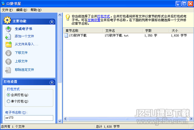Image resolution: width=194 pixels, height=130 pixels.
Task: Click the file list horizontal scrollbar thumb
Action: [x=127, y=119]
